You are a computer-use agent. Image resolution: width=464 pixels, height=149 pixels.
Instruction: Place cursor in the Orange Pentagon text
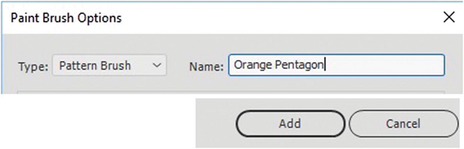(278, 65)
